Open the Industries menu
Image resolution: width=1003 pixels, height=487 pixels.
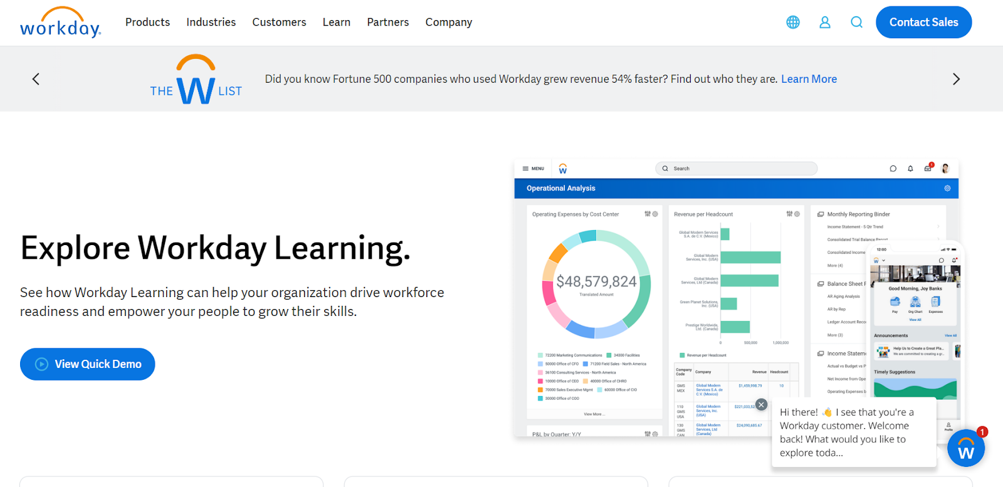[x=211, y=23]
